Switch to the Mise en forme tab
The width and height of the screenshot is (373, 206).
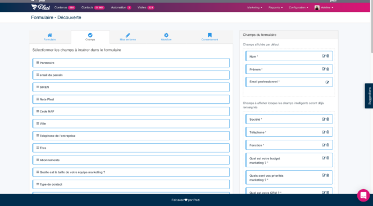coord(128,37)
